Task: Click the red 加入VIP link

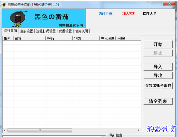Action: (x=128, y=14)
